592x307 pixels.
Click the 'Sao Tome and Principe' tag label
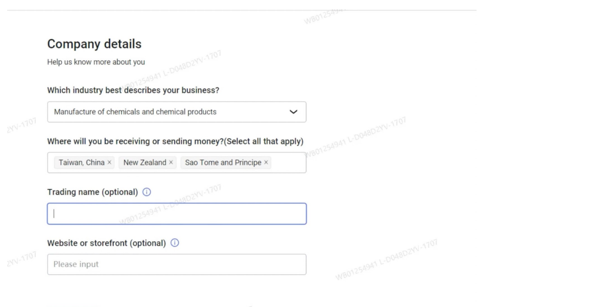[x=223, y=162]
